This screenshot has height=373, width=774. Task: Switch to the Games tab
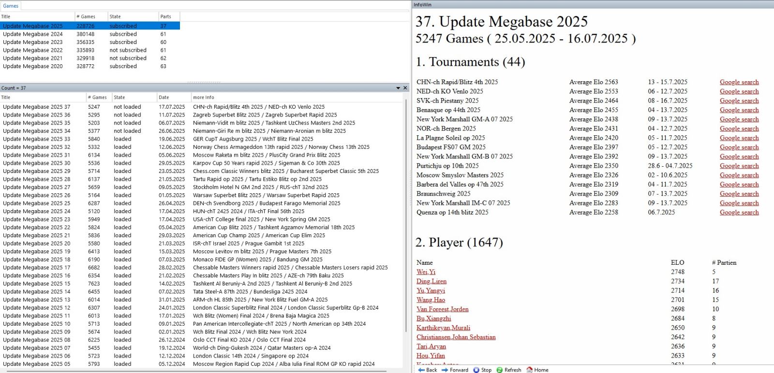click(11, 6)
